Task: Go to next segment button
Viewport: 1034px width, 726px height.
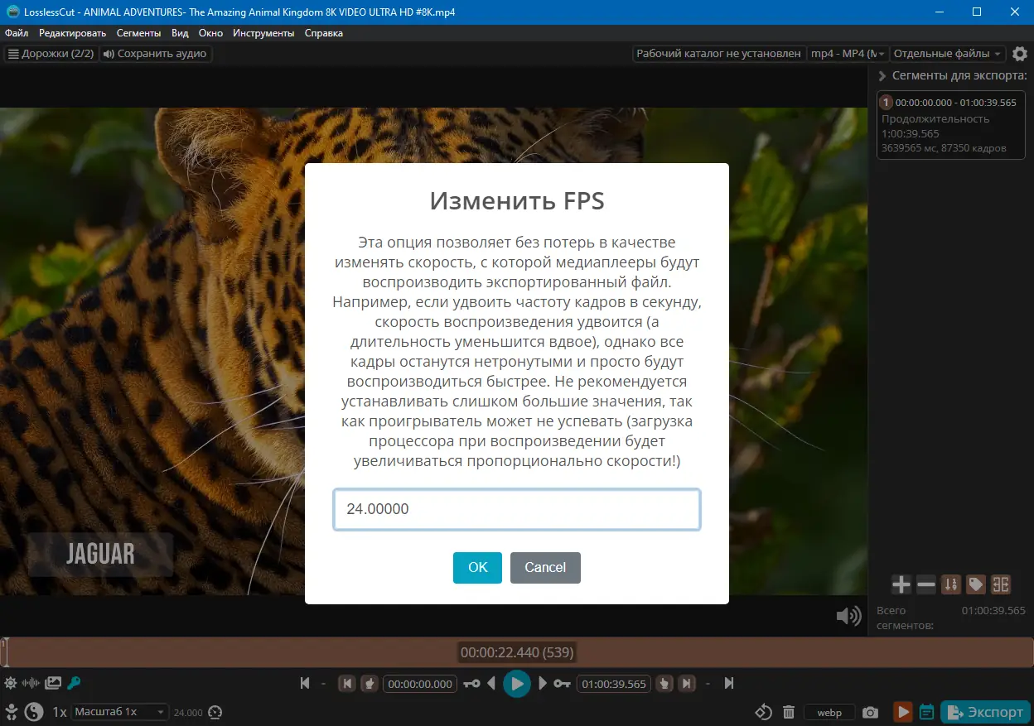Action: [687, 684]
